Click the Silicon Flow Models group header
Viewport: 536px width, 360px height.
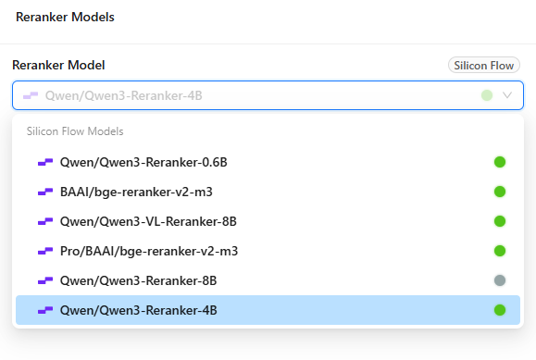click(75, 131)
